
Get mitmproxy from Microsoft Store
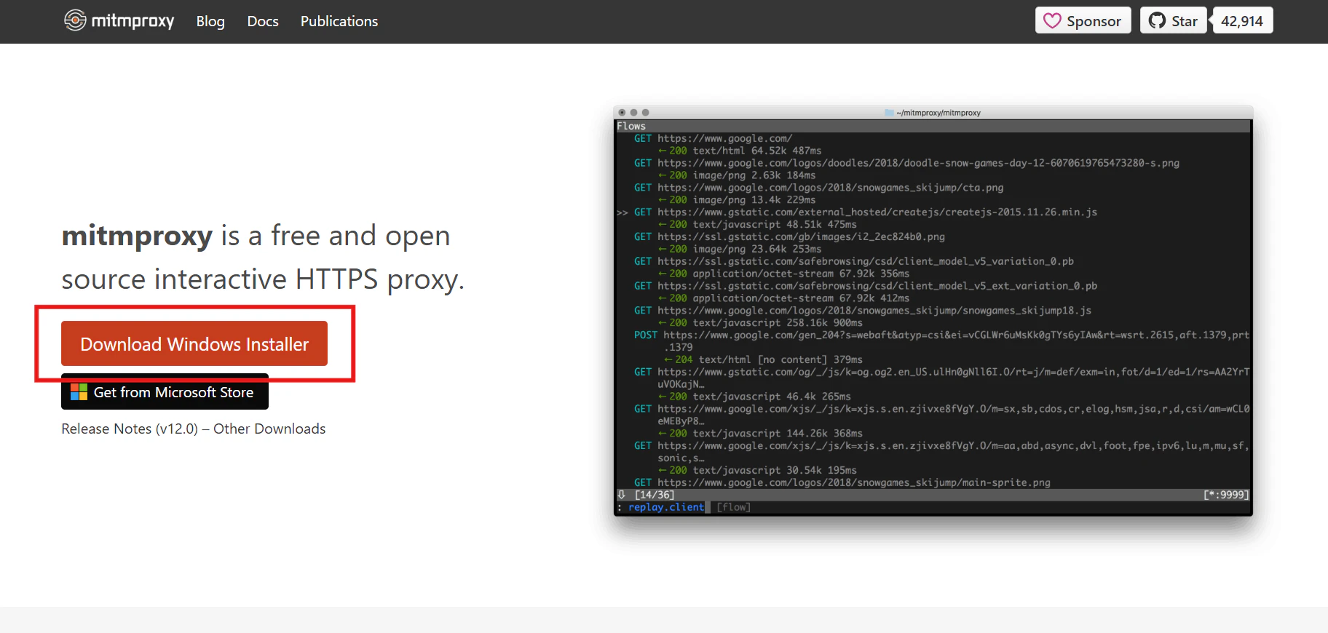pos(165,392)
